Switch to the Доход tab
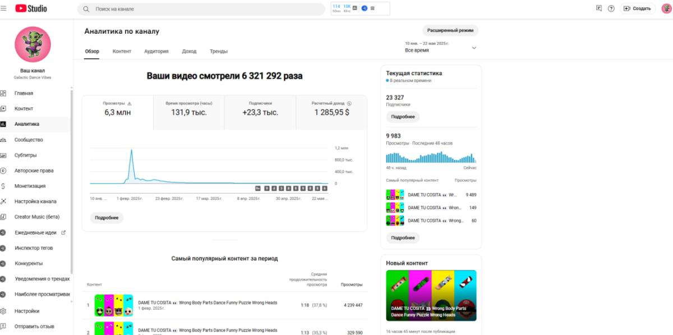673x335 pixels. click(x=189, y=51)
